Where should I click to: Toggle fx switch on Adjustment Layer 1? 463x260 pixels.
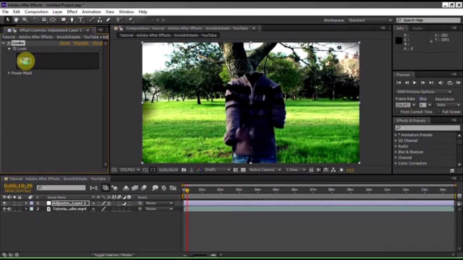point(109,203)
